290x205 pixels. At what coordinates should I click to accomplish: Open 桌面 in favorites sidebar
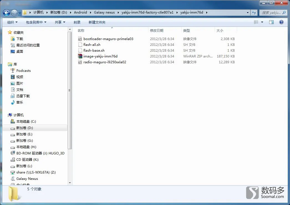pyautogui.click(x=20, y=51)
